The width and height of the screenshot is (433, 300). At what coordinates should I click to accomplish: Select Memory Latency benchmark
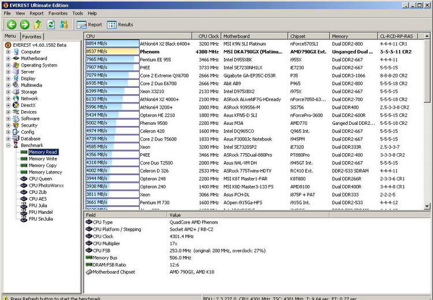point(45,172)
